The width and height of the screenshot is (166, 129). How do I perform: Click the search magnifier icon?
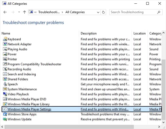click(x=159, y=12)
